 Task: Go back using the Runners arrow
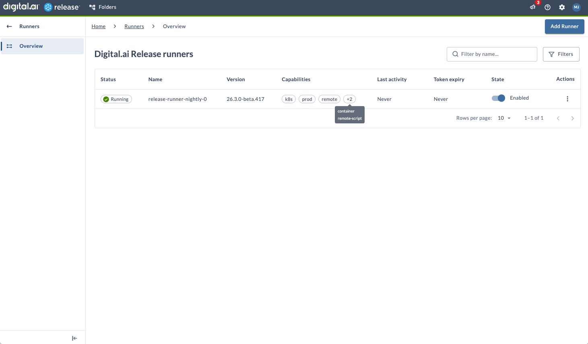9,27
